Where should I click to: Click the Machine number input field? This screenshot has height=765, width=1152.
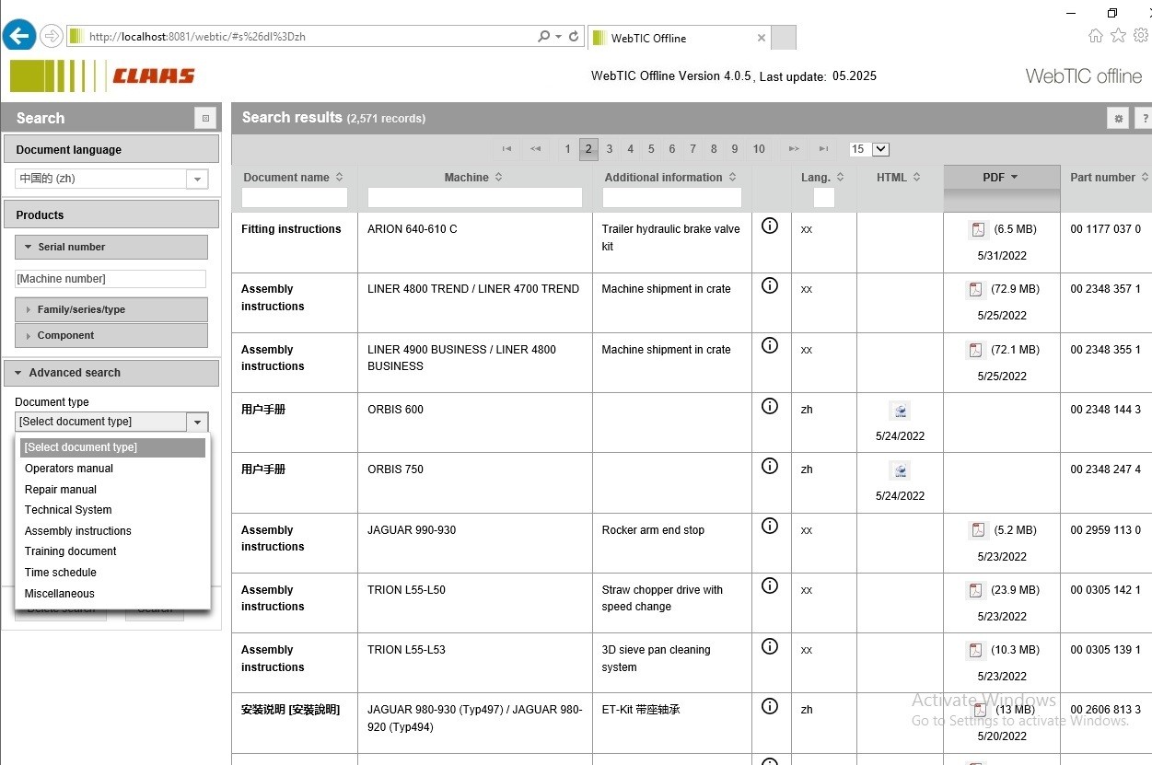pos(111,279)
